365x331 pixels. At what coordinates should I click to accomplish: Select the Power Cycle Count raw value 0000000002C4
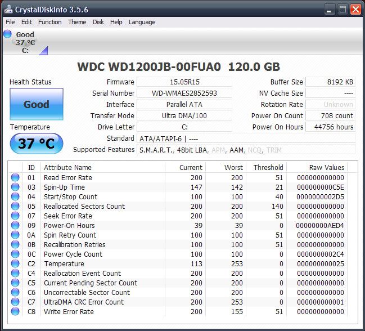tap(321, 254)
